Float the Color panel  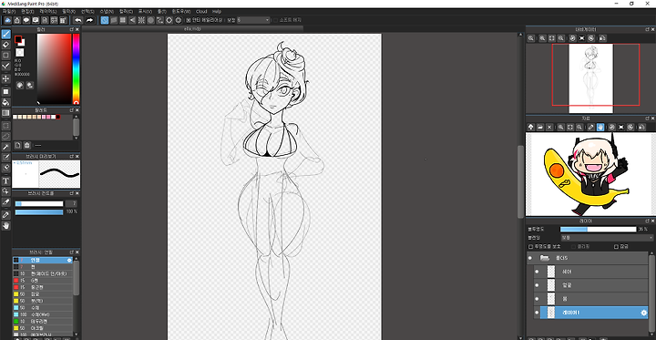pos(72,29)
